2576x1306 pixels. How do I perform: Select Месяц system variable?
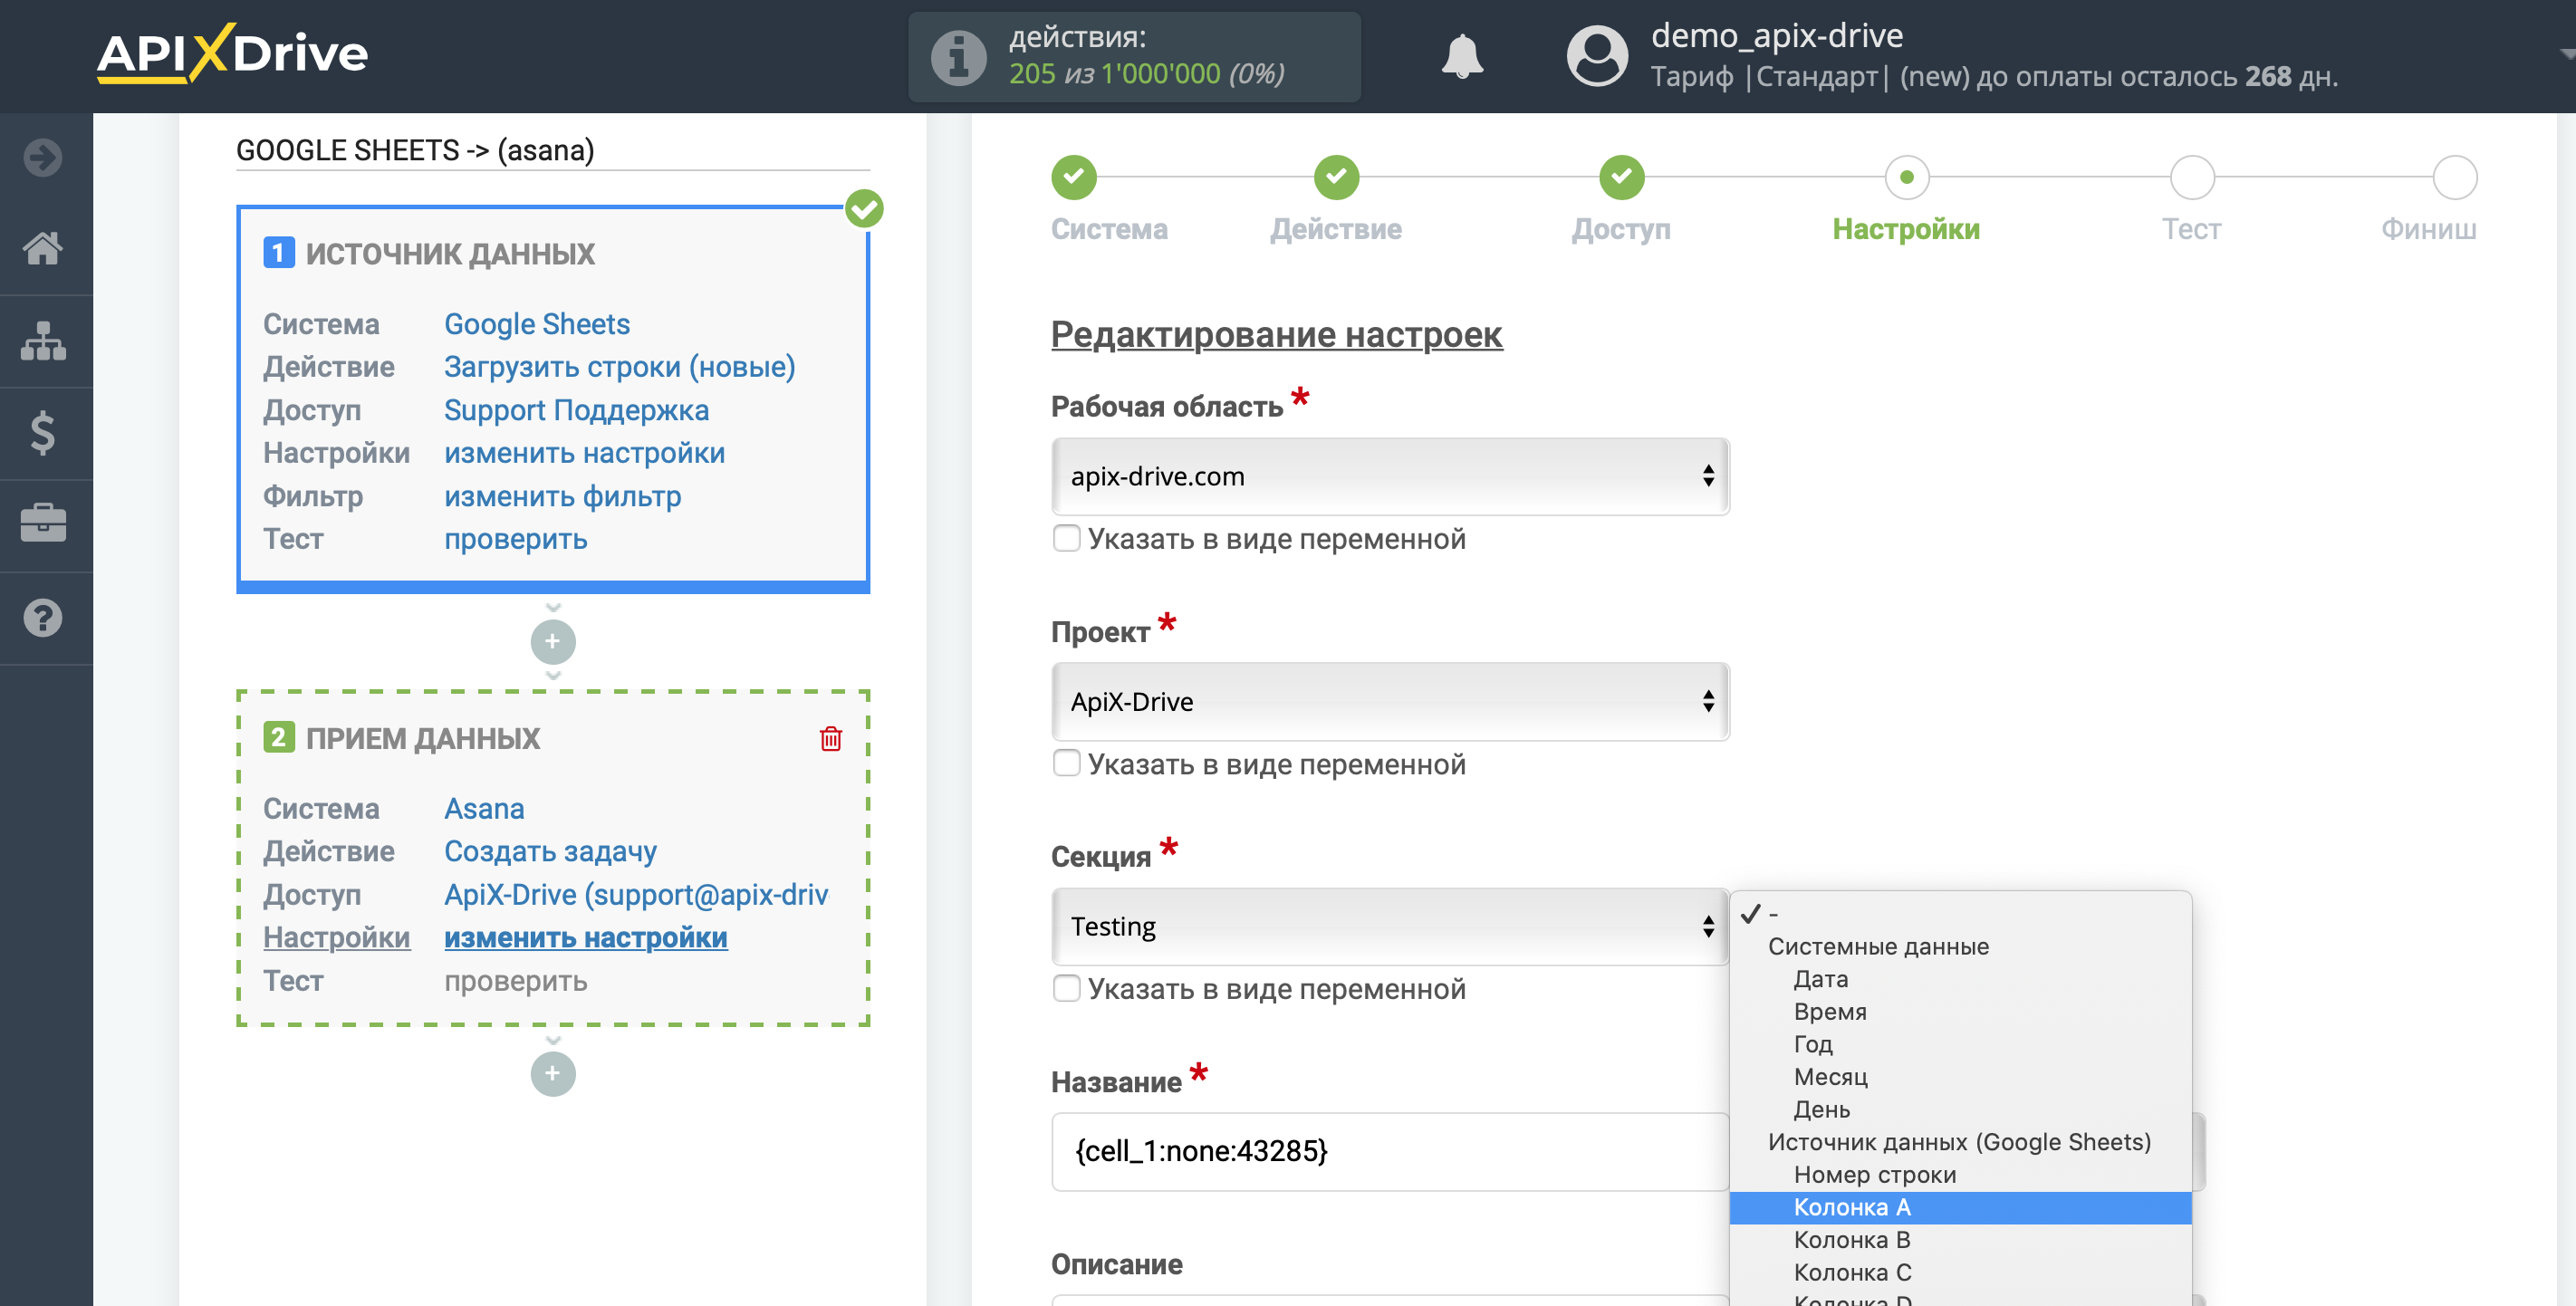[x=1960, y=1077]
